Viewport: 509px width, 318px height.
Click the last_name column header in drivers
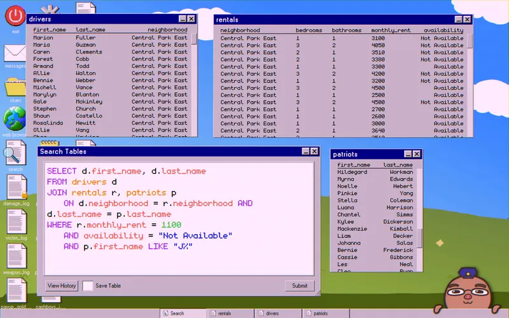(x=90, y=29)
